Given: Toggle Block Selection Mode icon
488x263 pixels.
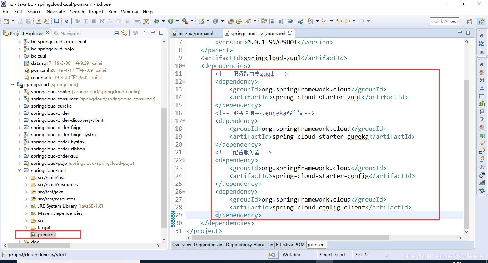Looking at the screenshot, I should 272,21.
